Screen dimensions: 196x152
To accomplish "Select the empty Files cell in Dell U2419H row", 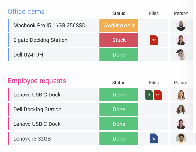I will click(x=154, y=55).
